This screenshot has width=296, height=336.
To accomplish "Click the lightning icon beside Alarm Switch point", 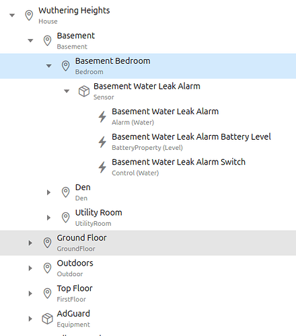I will coord(102,167).
